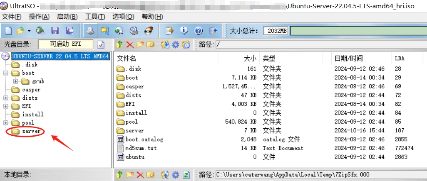Expand the pool tree node
Image resolution: width=427 pixels, height=181 pixels.
(6, 123)
